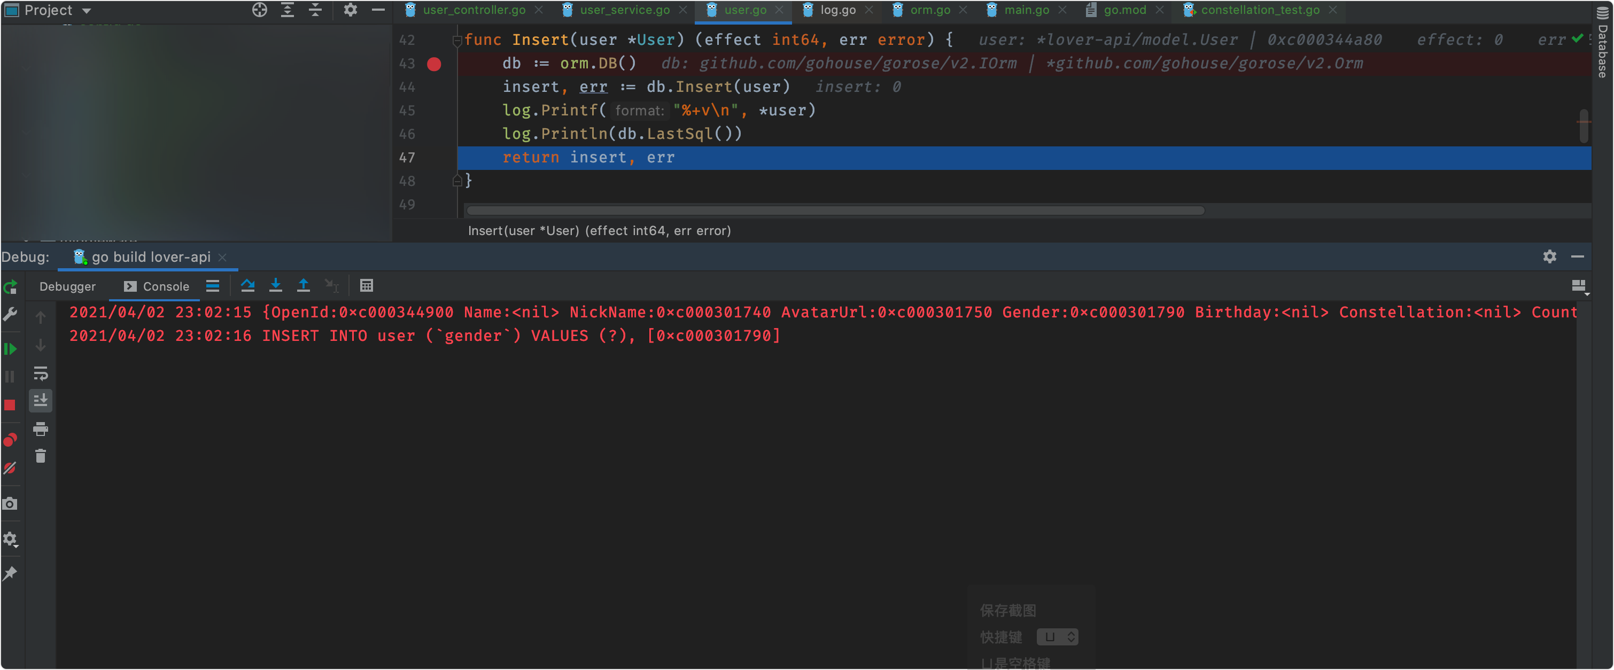Click Step Out debug button
The width and height of the screenshot is (1614, 670).
[x=303, y=286]
